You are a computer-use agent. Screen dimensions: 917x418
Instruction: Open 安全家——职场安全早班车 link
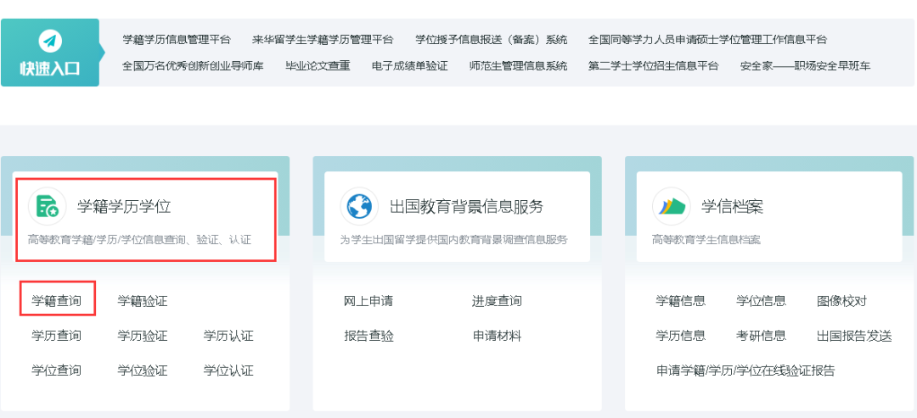805,66
